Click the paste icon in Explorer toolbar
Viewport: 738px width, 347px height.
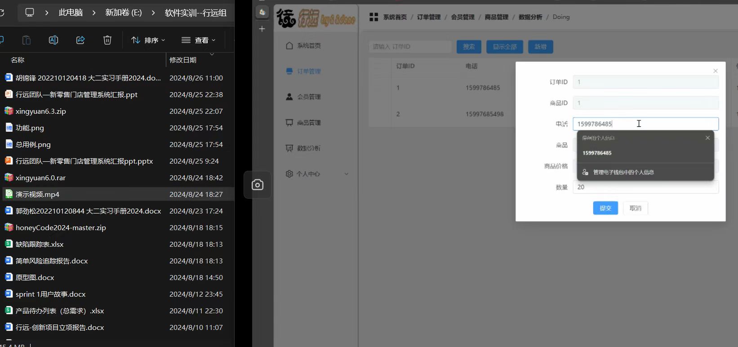(27, 40)
